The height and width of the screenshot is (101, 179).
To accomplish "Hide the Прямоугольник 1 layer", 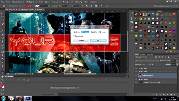I will [136, 75].
